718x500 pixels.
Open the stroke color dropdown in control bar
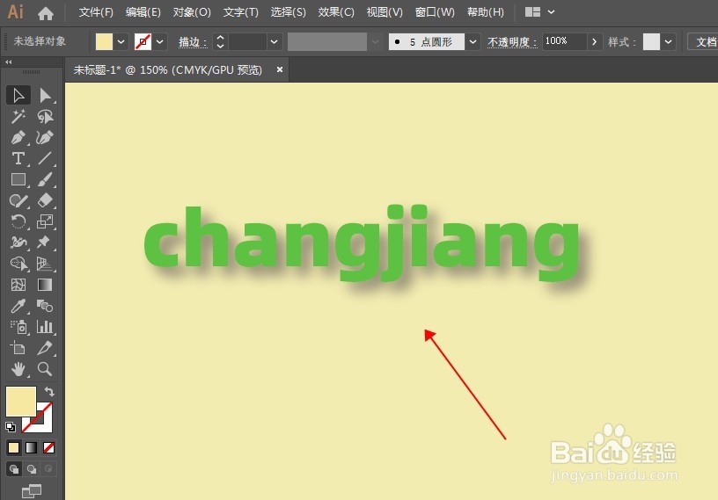click(160, 41)
